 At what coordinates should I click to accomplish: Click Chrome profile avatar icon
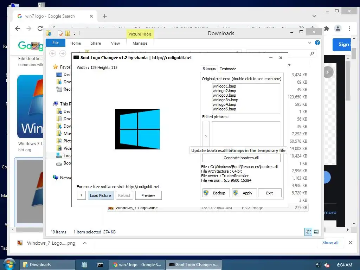[338, 28]
